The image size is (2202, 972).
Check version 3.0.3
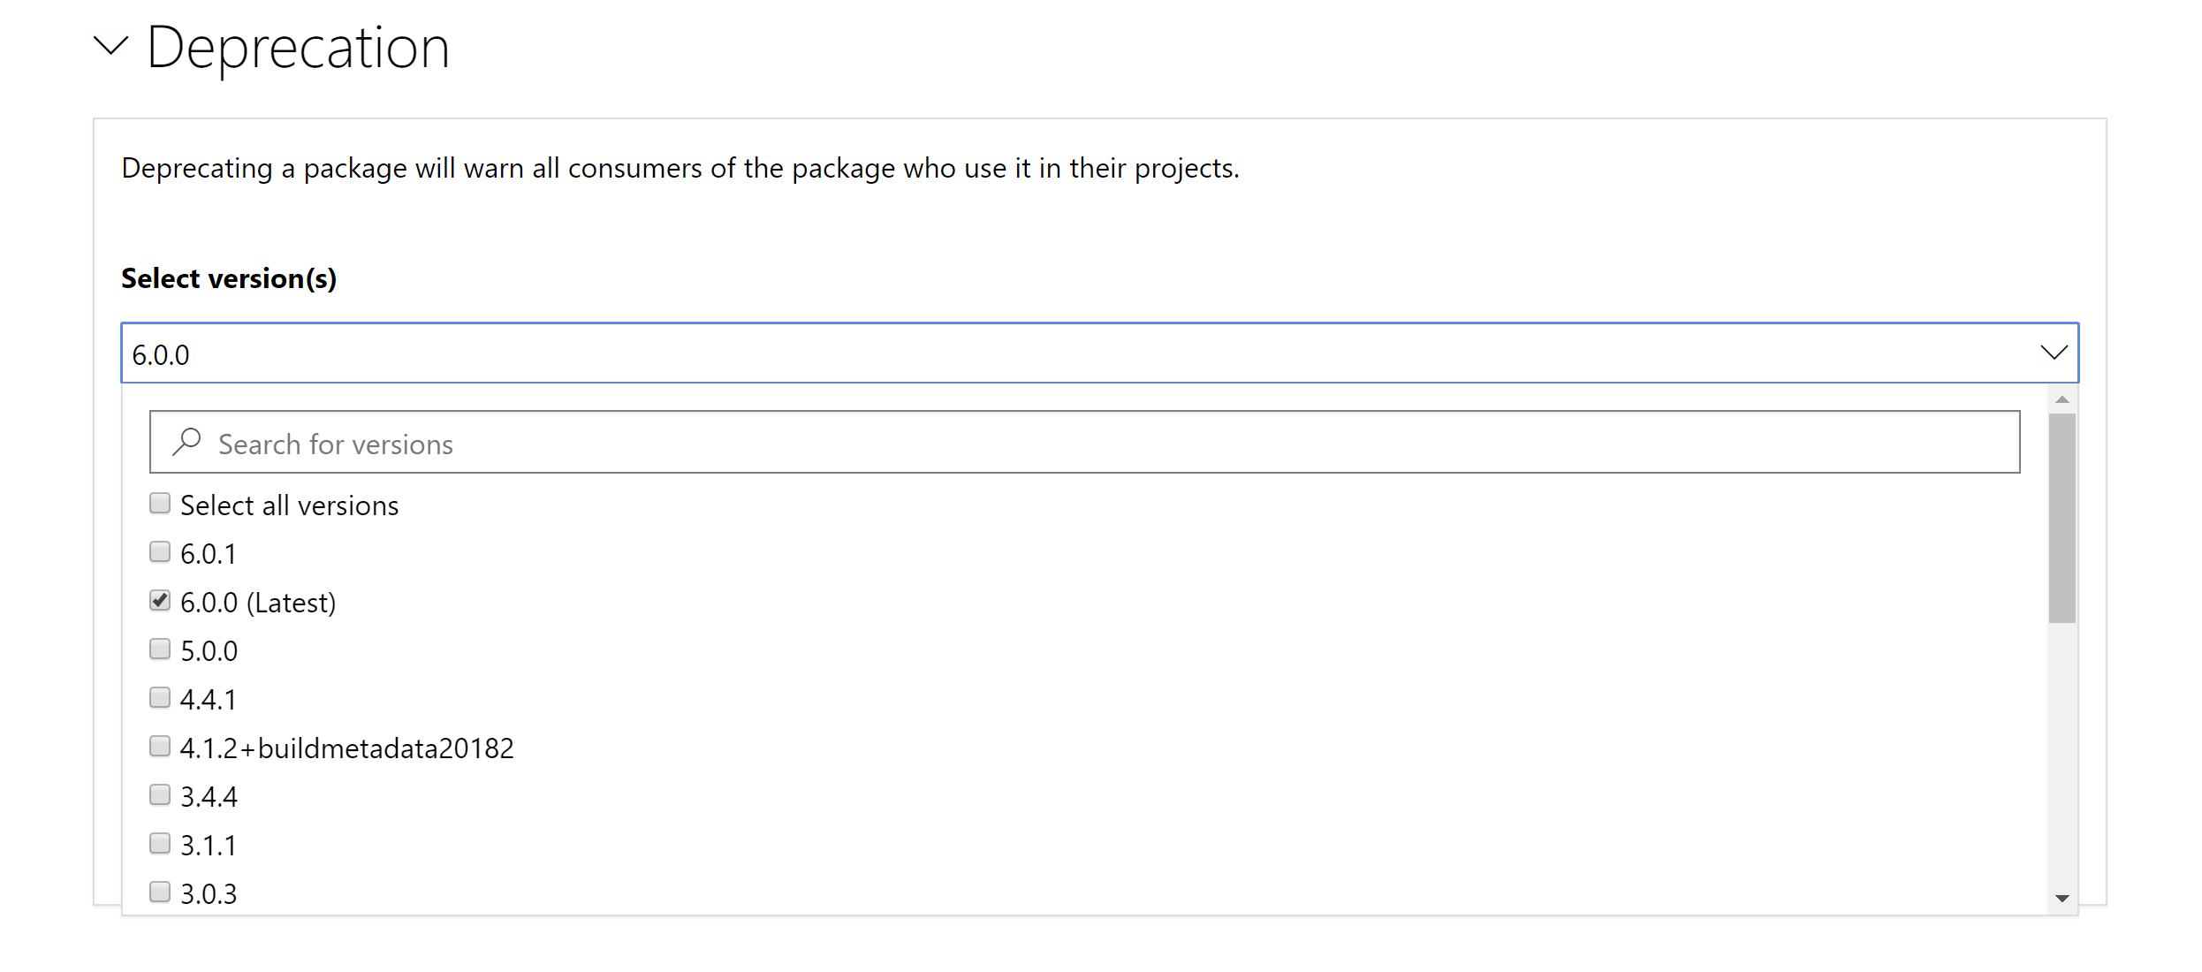pos(160,892)
